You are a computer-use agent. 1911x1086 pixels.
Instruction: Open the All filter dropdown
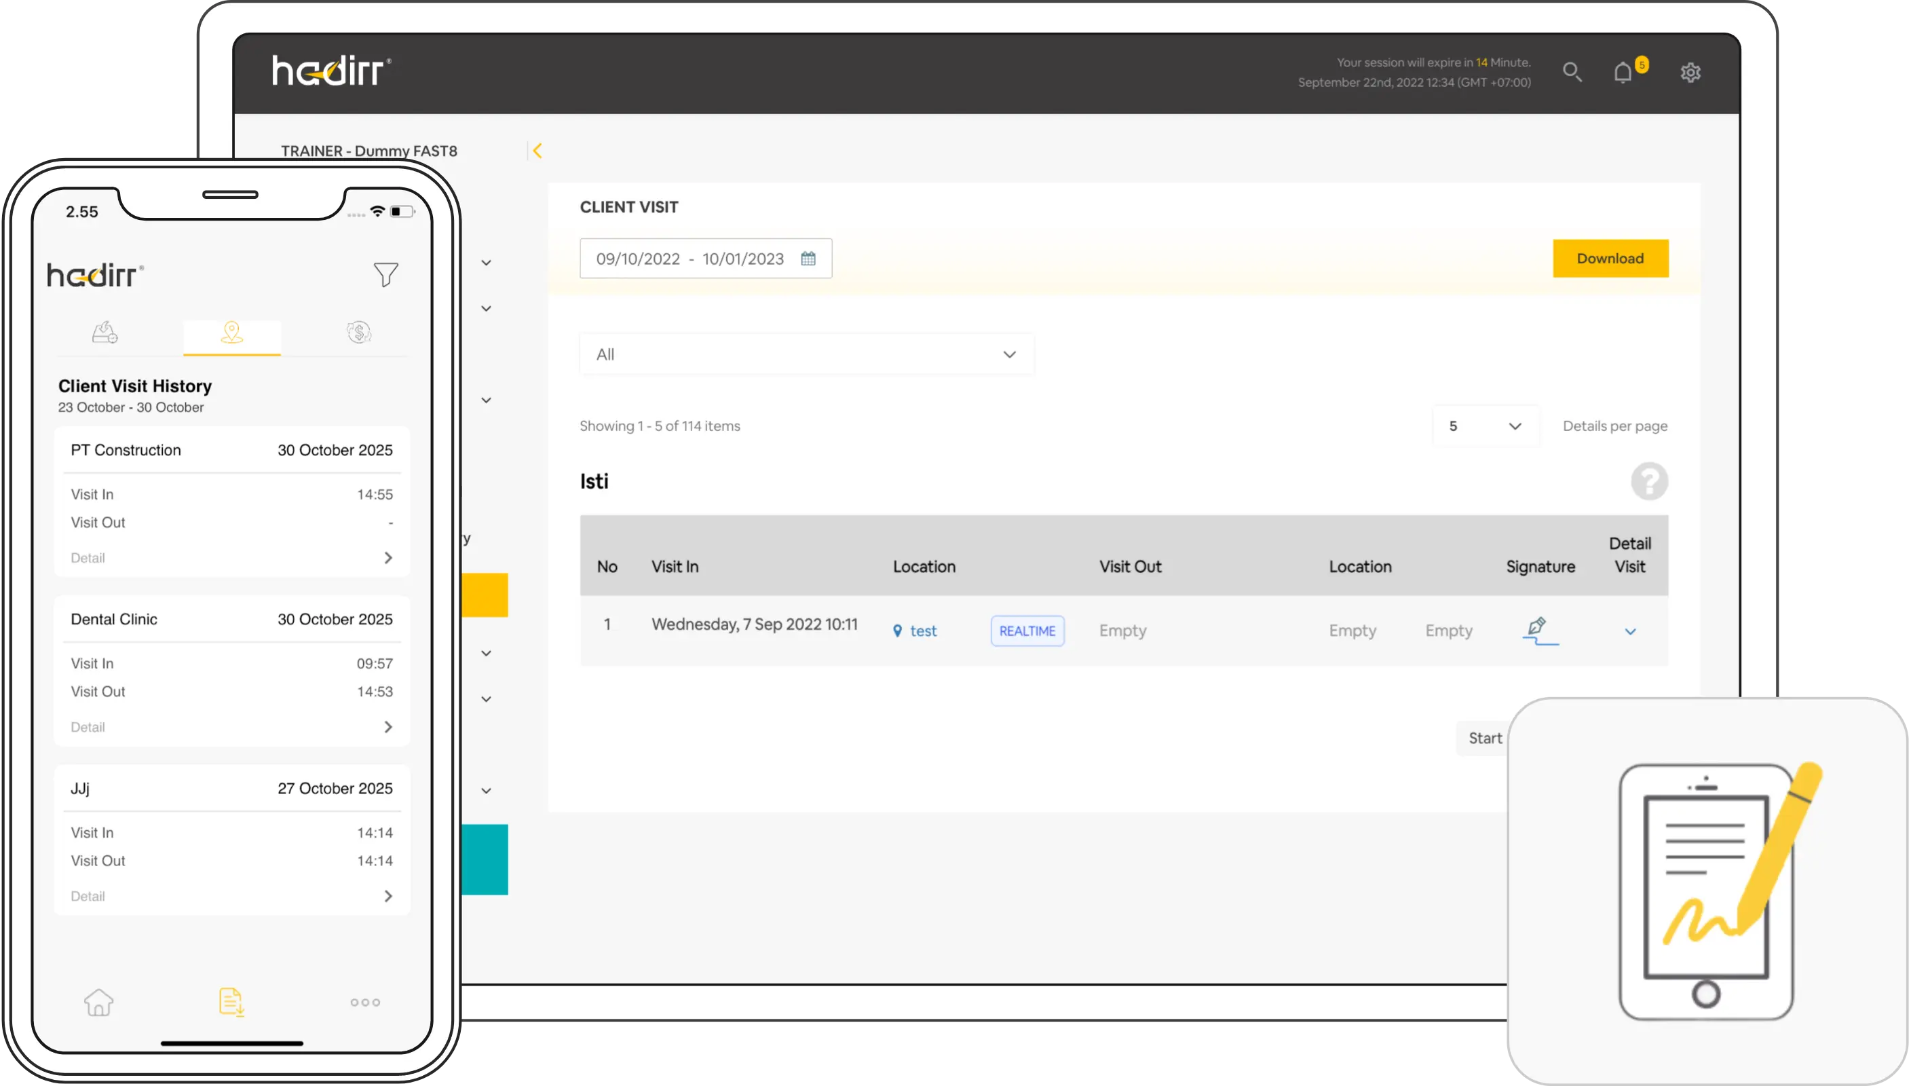pyautogui.click(x=806, y=354)
